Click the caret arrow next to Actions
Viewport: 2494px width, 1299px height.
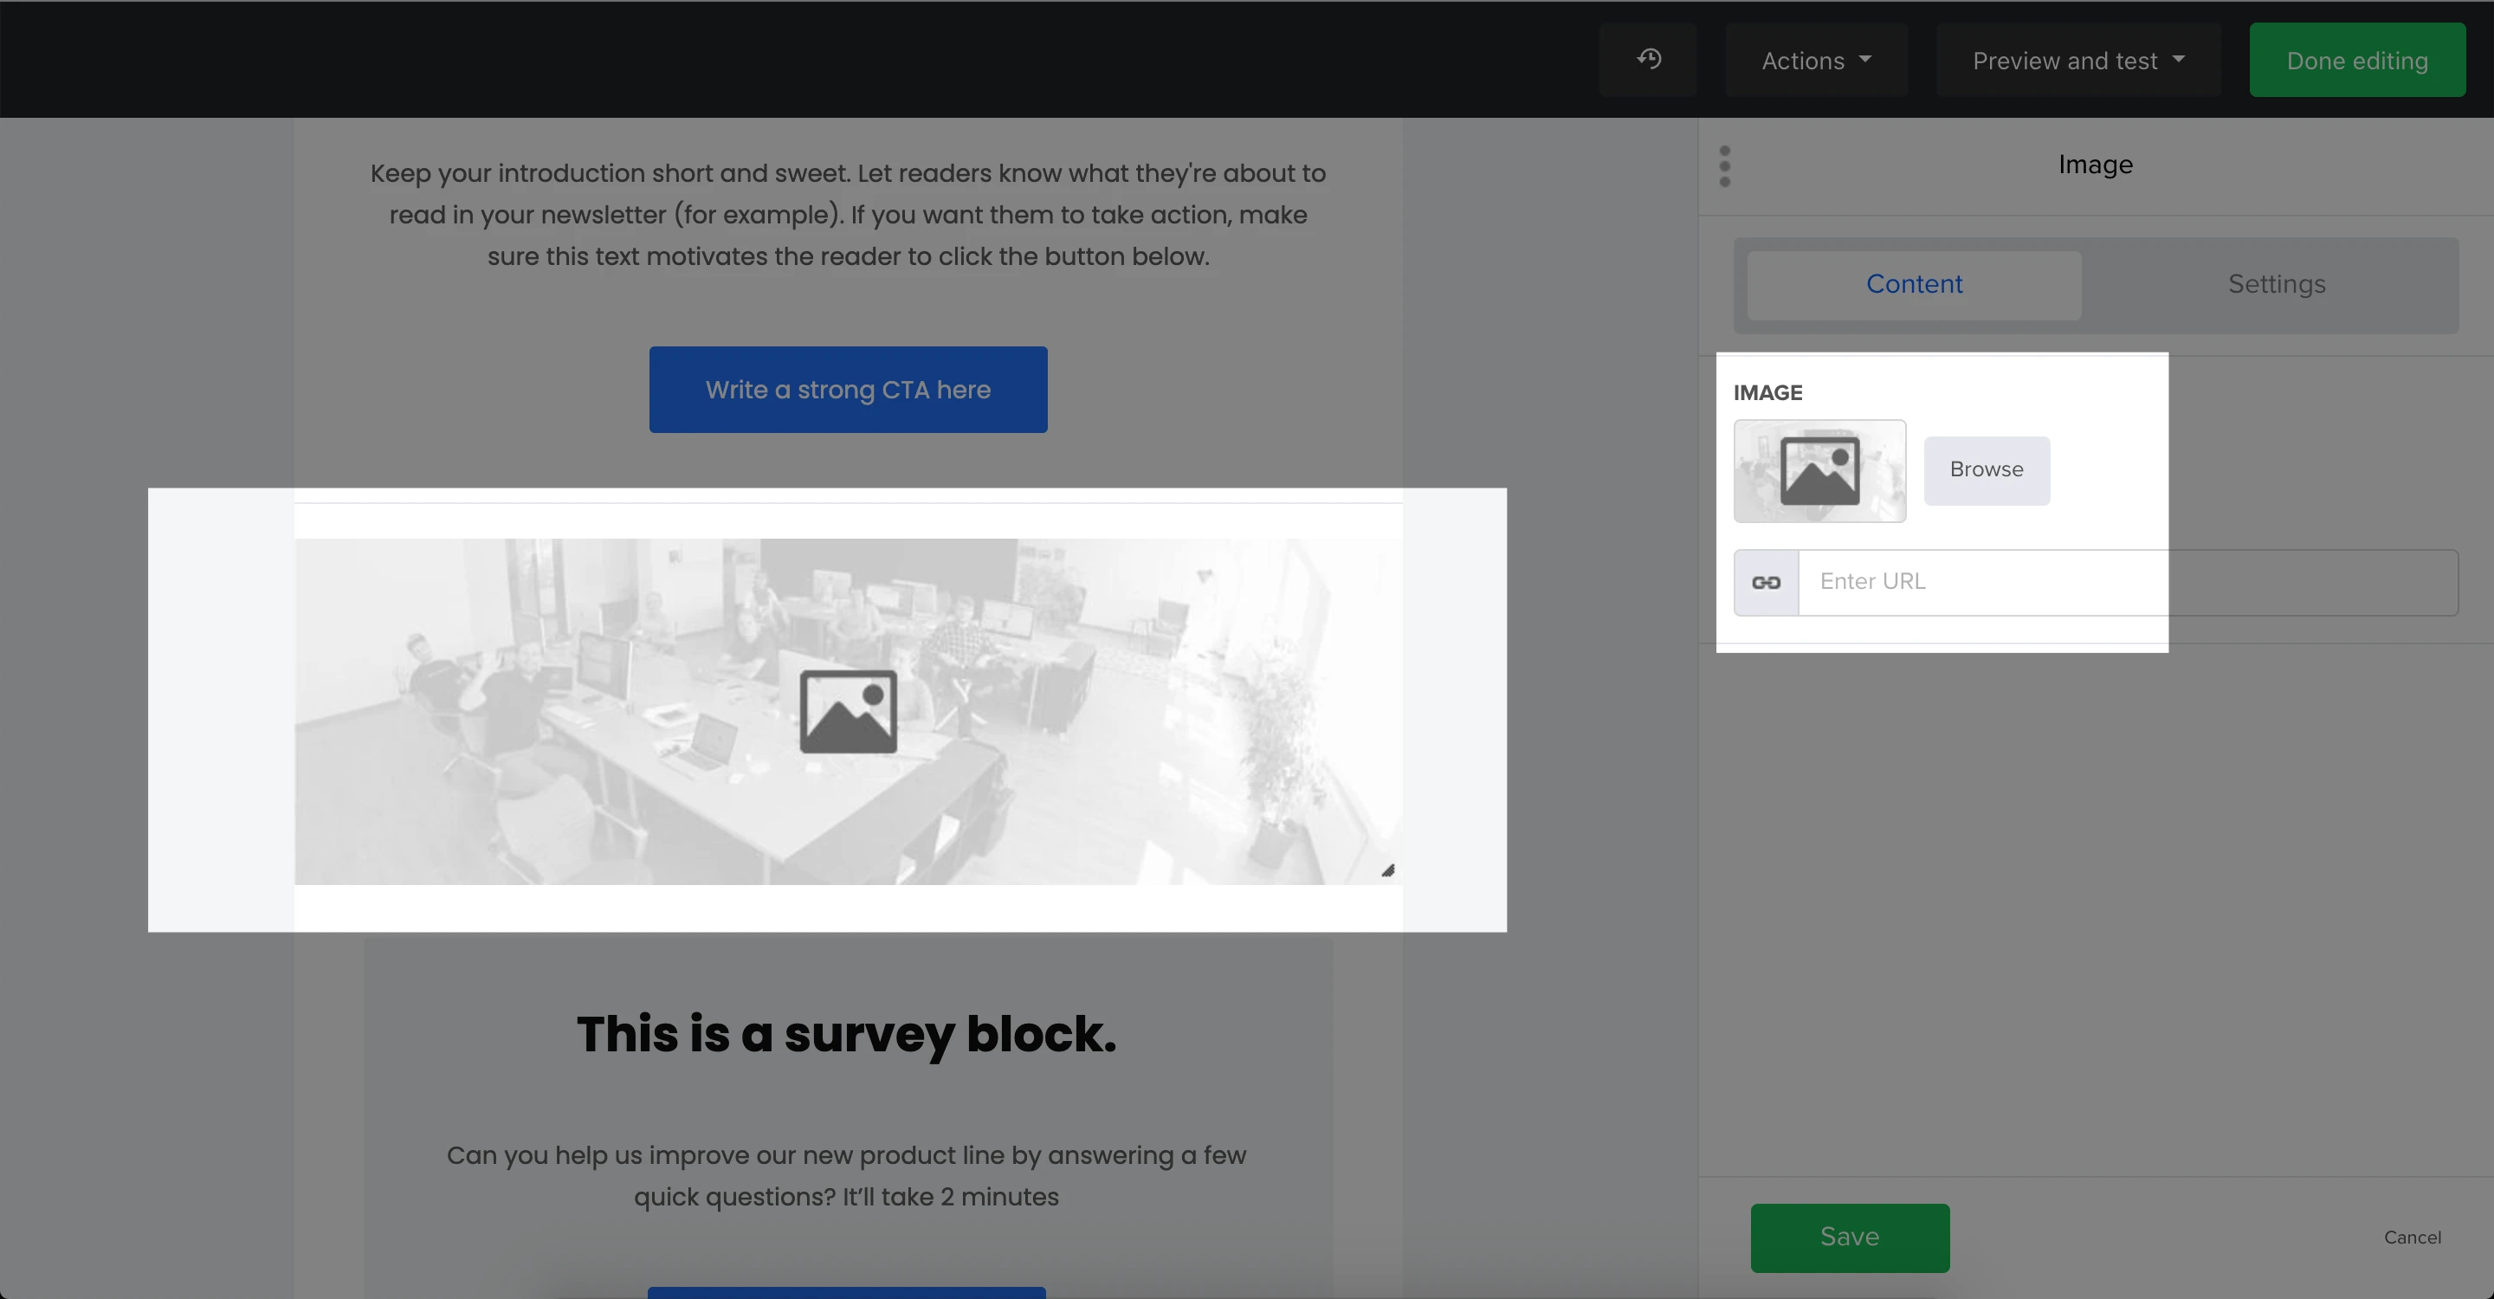coord(1865,60)
